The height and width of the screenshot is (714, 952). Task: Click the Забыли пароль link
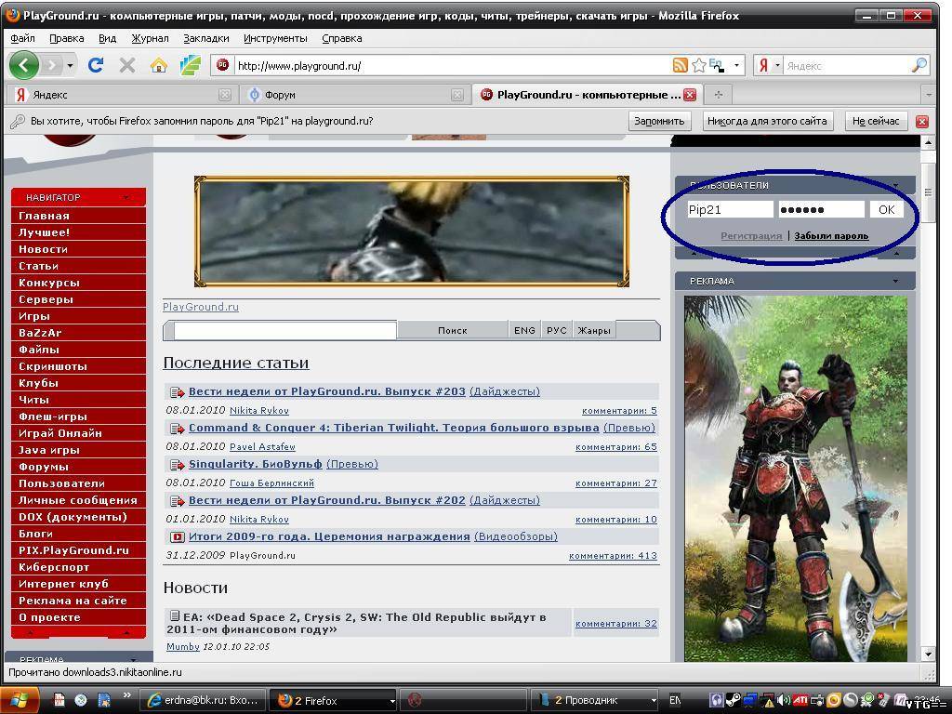pyautogui.click(x=831, y=235)
